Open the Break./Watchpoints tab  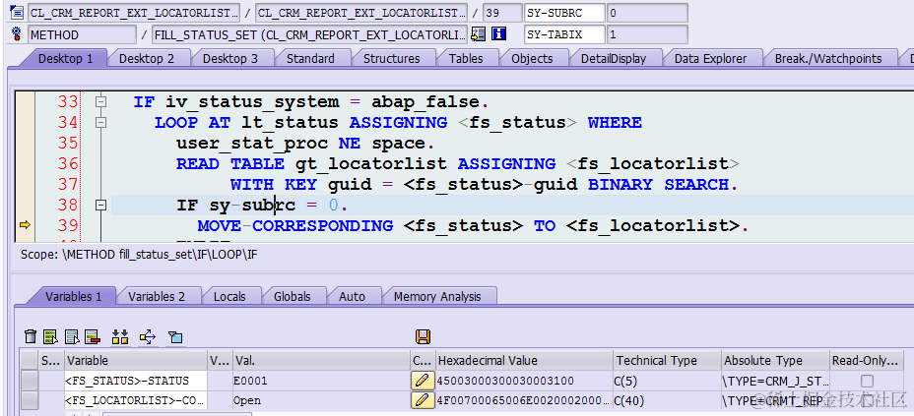(x=827, y=59)
